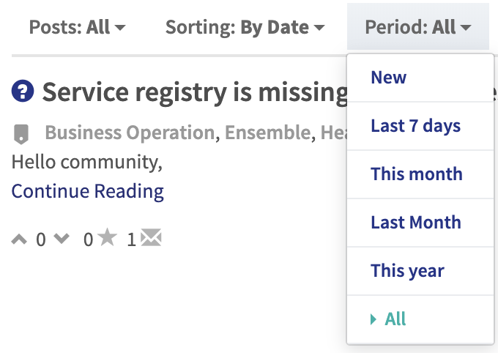Viewport: 498px width, 353px height.
Task: Click the envelope comments icon
Action: click(151, 237)
